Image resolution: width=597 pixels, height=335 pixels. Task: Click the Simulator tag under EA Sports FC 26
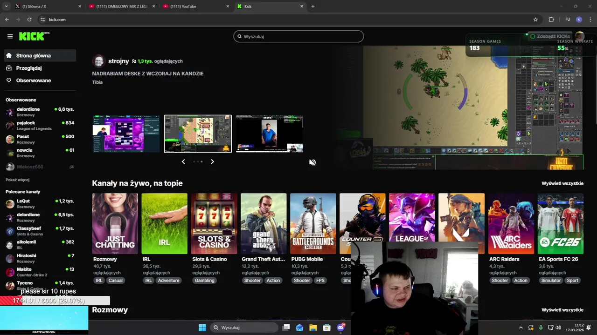click(551, 281)
